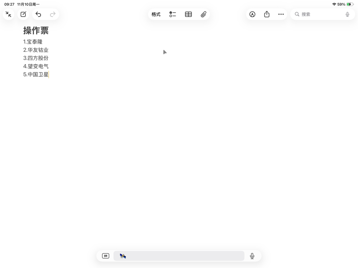Redo the previous action
Image resolution: width=358 pixels, height=268 pixels.
point(52,14)
